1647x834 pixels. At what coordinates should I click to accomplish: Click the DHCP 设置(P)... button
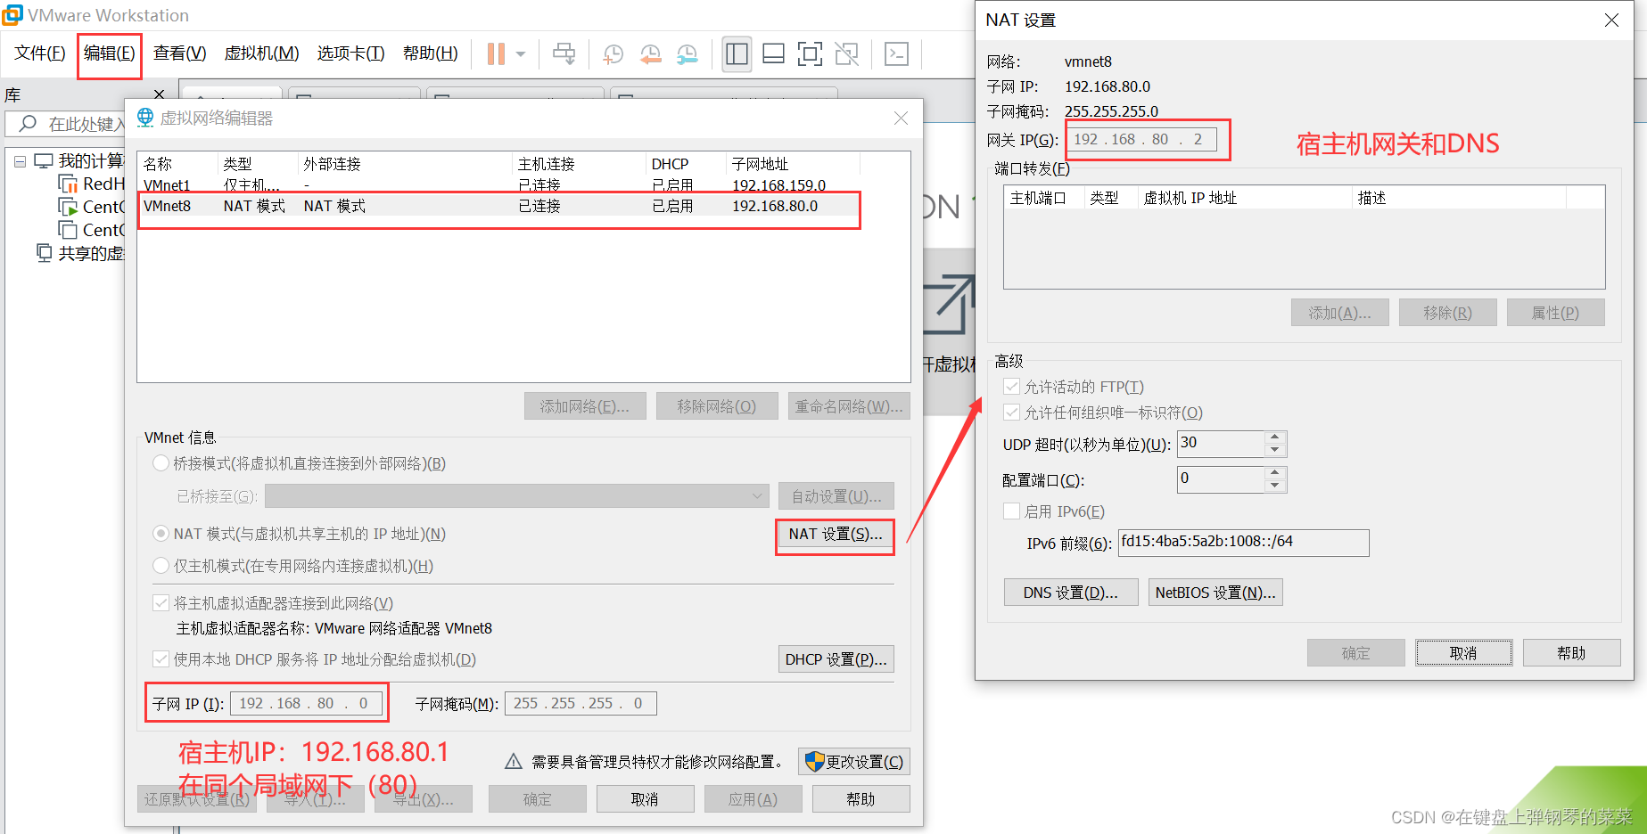[x=836, y=659]
